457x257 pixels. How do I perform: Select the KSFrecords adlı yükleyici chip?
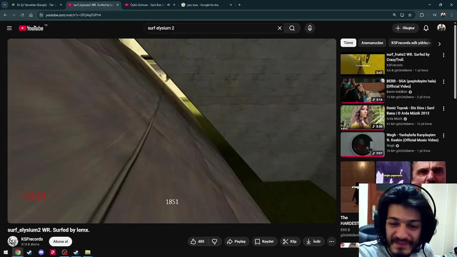point(411,43)
